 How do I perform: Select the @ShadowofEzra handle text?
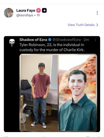[67, 40]
